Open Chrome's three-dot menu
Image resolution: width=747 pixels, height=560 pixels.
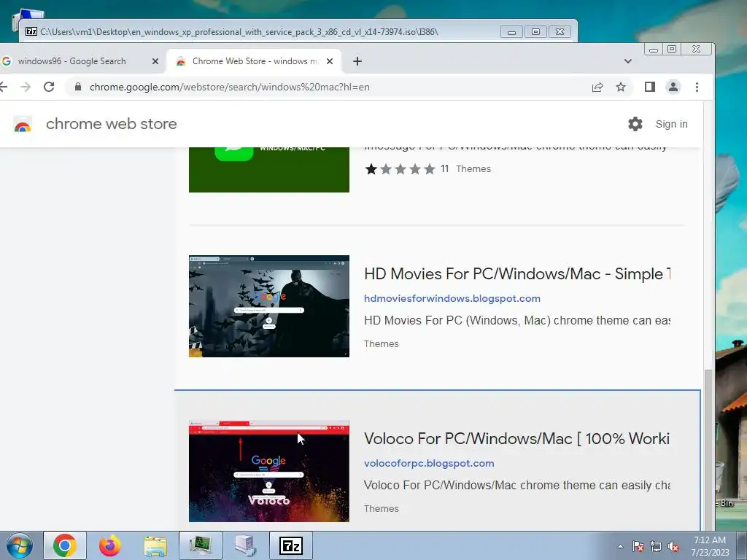point(697,87)
